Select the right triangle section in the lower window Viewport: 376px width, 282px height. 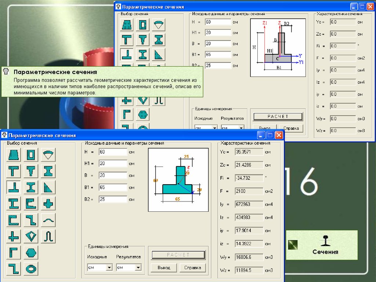[48, 188]
